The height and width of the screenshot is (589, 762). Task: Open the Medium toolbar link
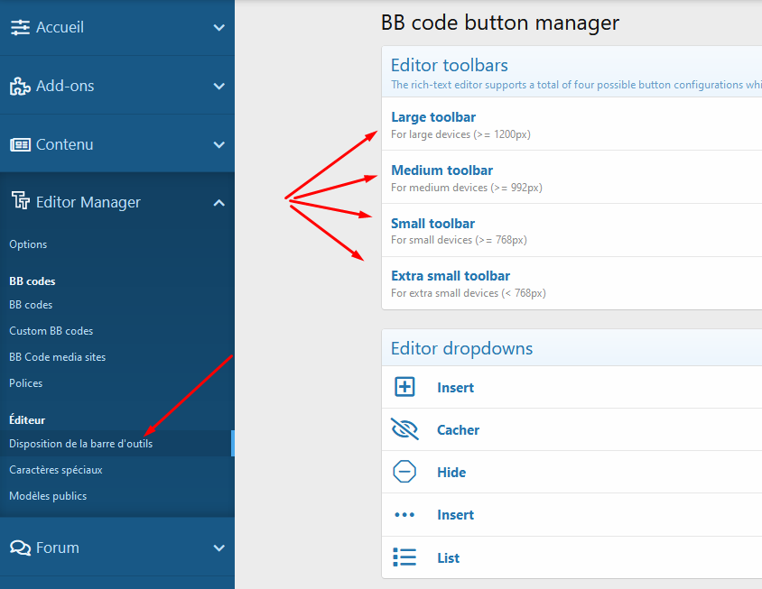441,170
